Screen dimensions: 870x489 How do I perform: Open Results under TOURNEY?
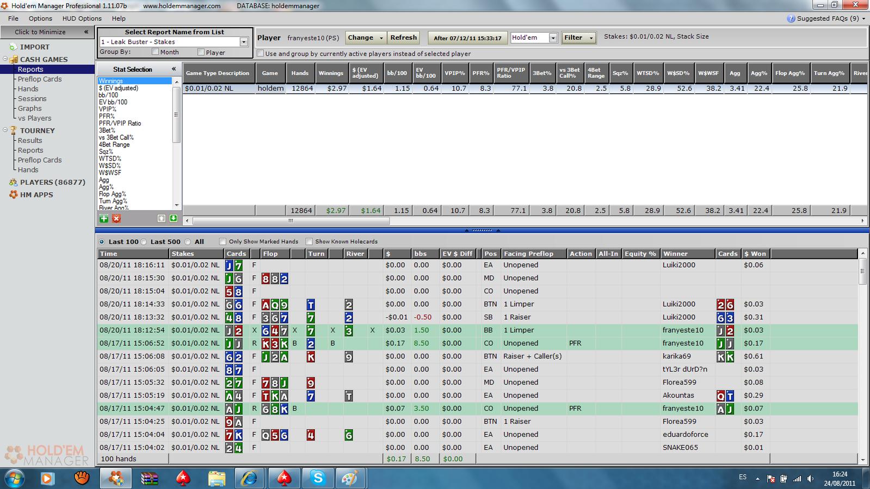(x=30, y=140)
